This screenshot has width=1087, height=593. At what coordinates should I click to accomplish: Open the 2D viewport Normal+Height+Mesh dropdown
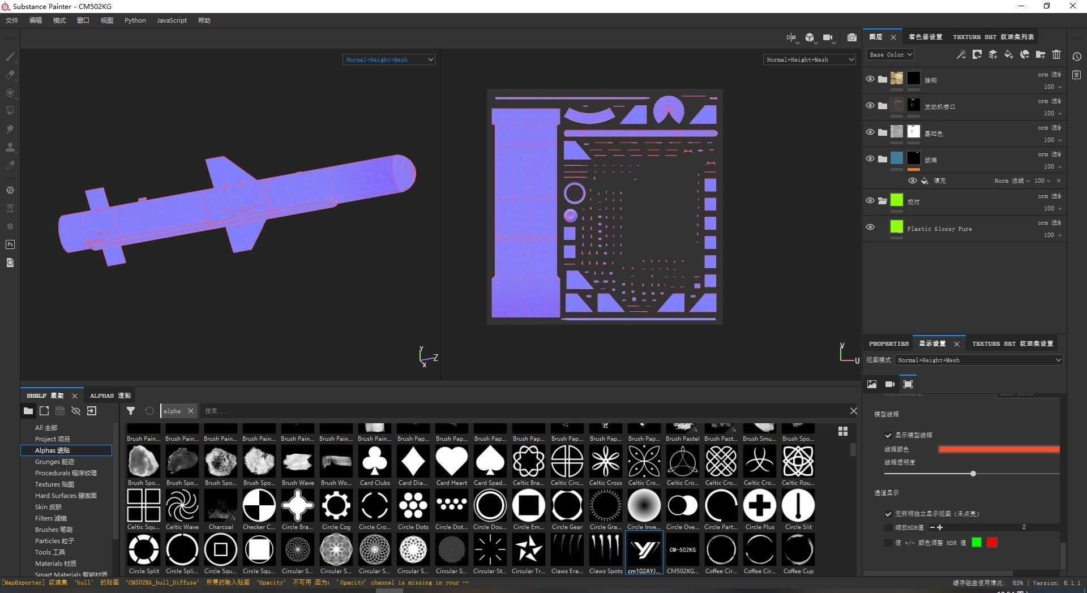[x=810, y=59]
